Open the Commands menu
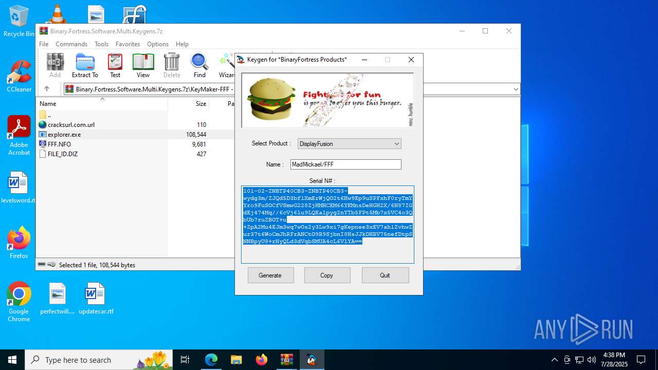 [71, 44]
